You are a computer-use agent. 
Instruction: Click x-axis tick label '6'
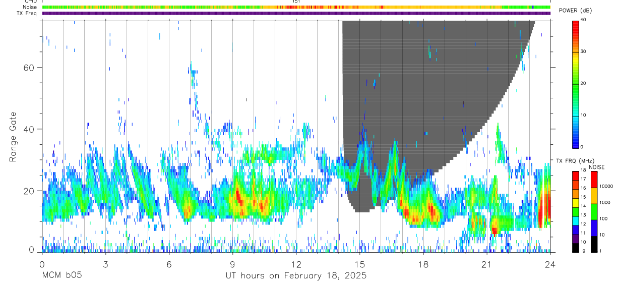(169, 264)
